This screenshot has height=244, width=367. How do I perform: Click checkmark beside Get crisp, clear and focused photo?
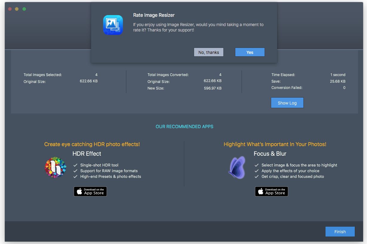257,177
